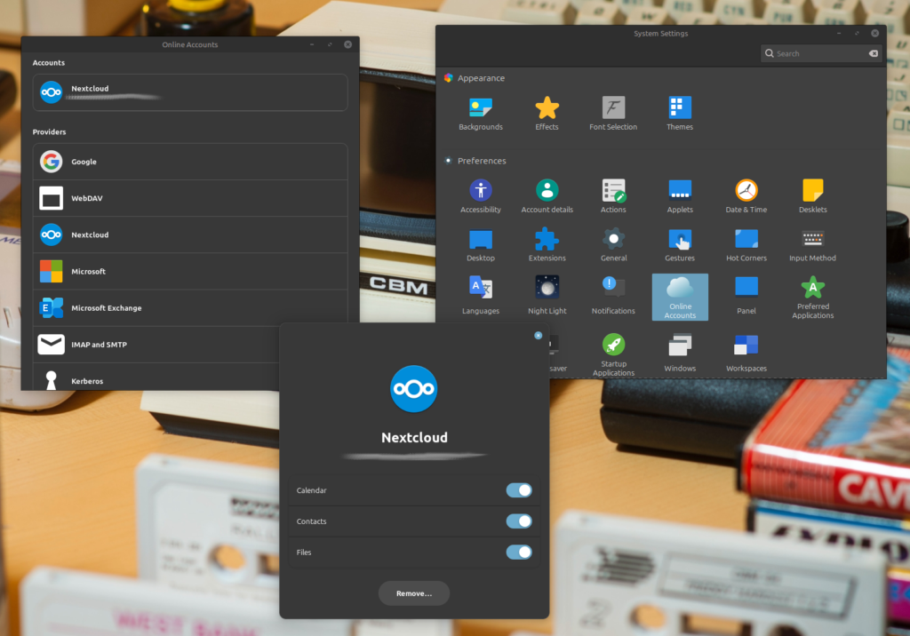Open Extensions preferences
Screen dimensions: 910x636
[547, 245]
